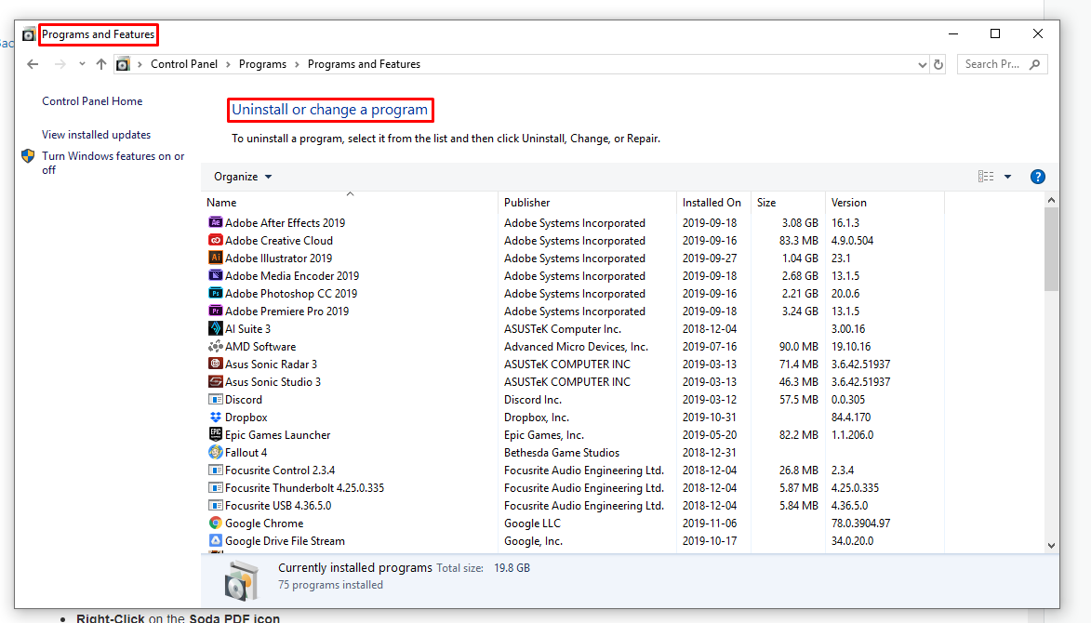Open Turn Windows features on or off
This screenshot has width=1091, height=623.
(113, 163)
